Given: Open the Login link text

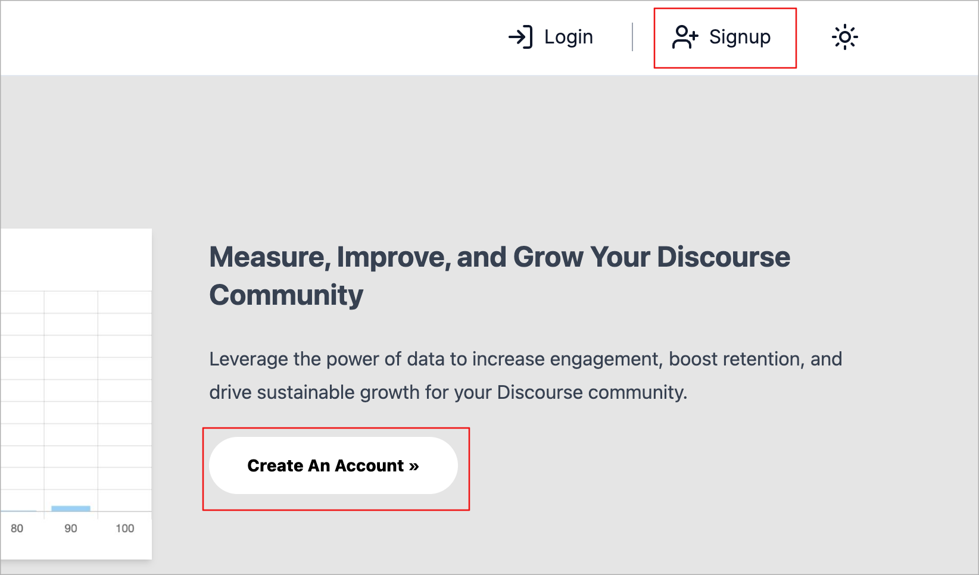Looking at the screenshot, I should pos(568,37).
